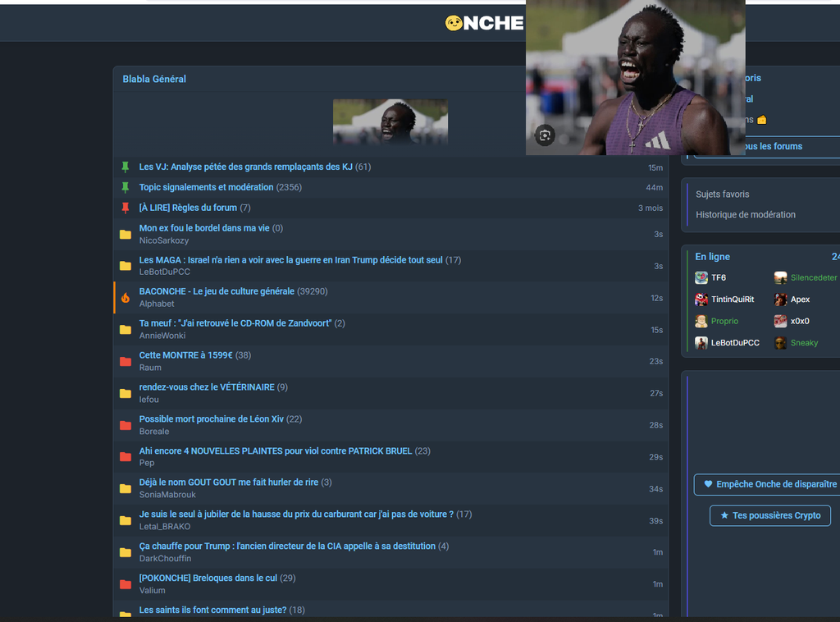Click the image search lens icon on popup photo
The image size is (840, 622).
[545, 135]
